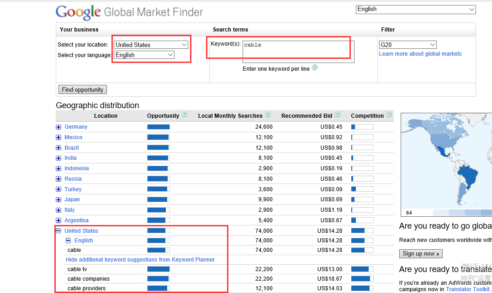The width and height of the screenshot is (492, 293).
Task: Click Mexico on the world map
Action: tap(442, 152)
